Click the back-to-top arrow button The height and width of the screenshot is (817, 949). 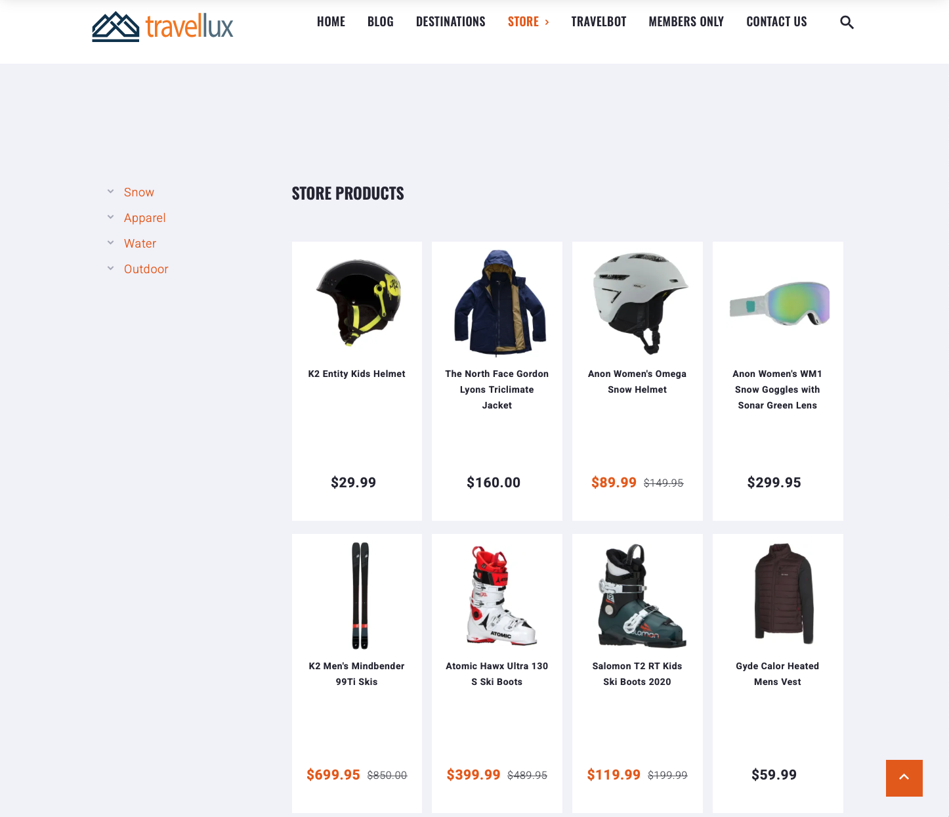[x=904, y=778]
